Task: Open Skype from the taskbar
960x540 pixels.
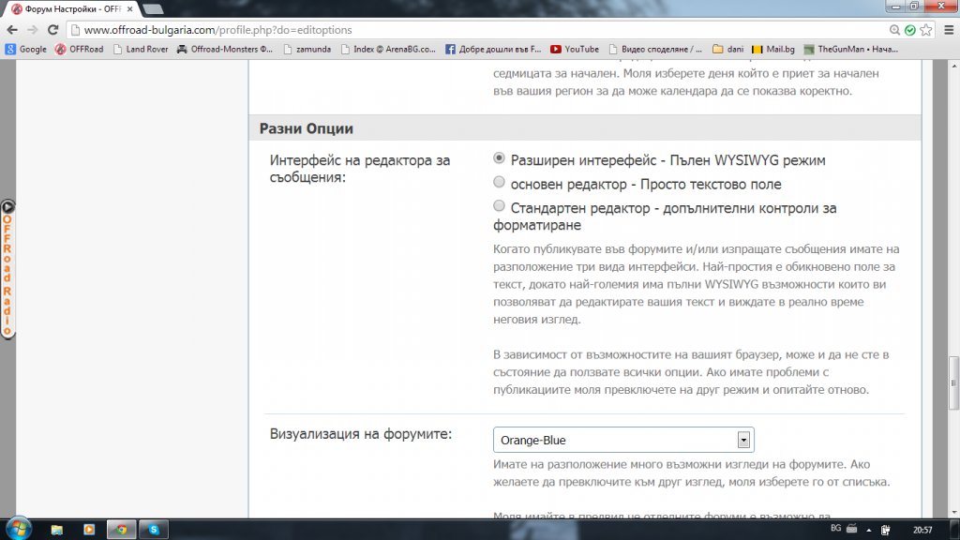Action: tap(154, 530)
